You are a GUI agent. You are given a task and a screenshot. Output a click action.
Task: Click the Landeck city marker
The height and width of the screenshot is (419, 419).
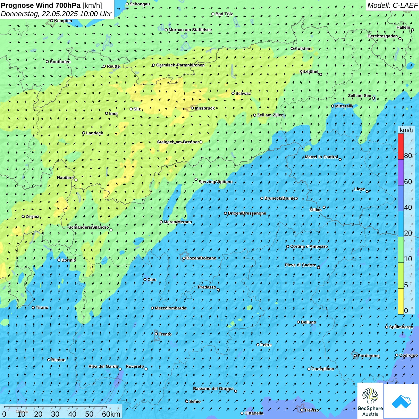[84, 133]
